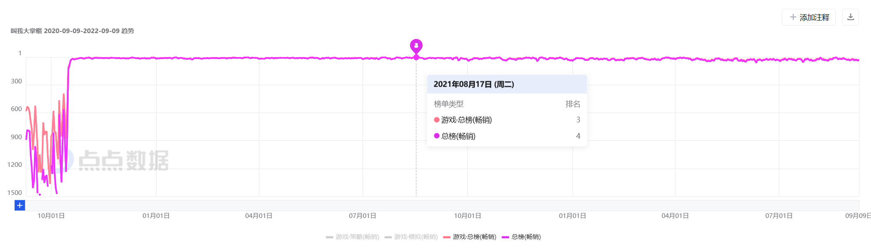
Task: Click the blue plus button below chart
Action: [20, 205]
